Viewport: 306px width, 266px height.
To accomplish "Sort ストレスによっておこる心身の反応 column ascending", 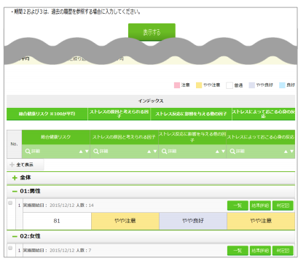I will [286, 152].
